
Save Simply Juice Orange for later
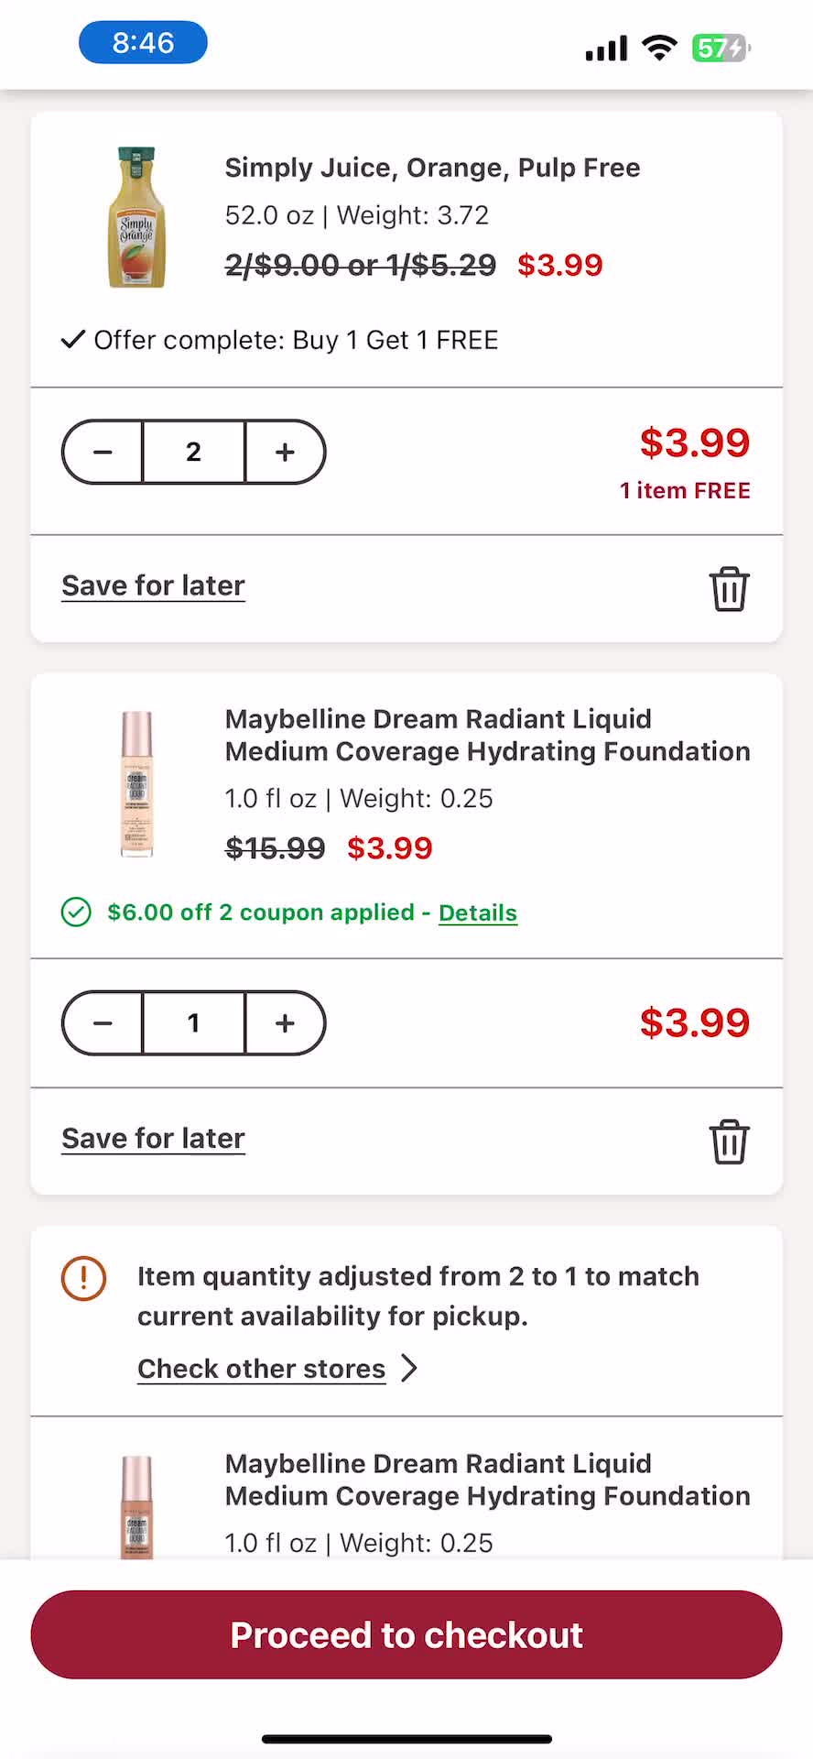[x=153, y=585]
